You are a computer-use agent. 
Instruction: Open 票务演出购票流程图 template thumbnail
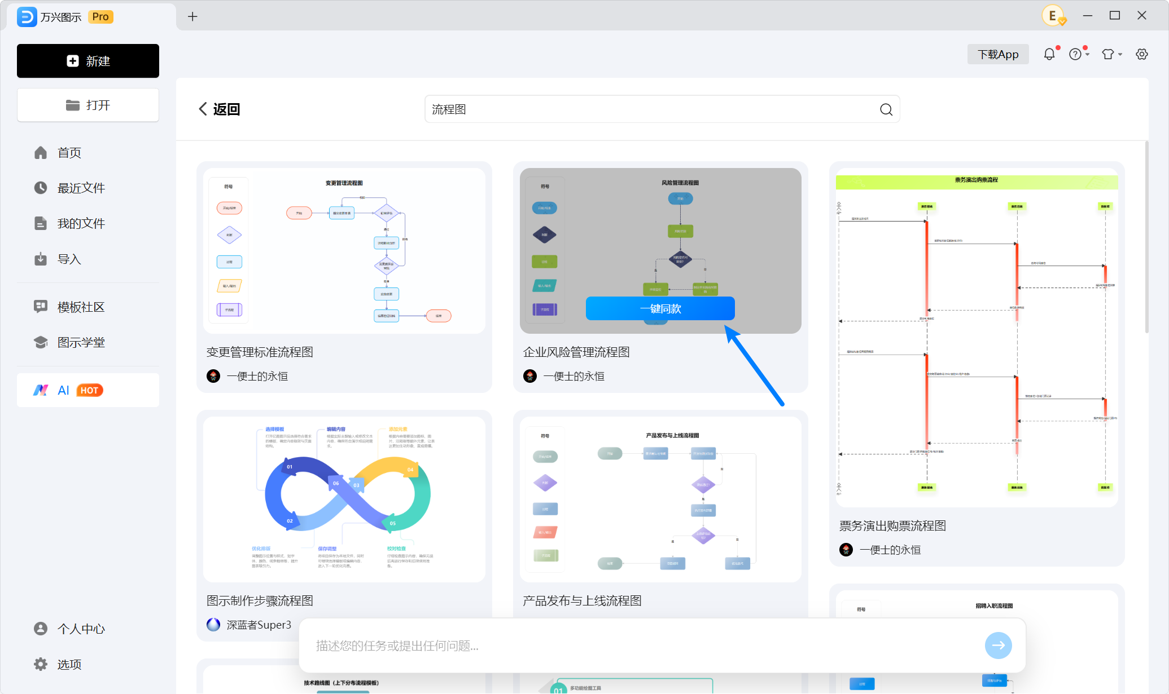(977, 338)
